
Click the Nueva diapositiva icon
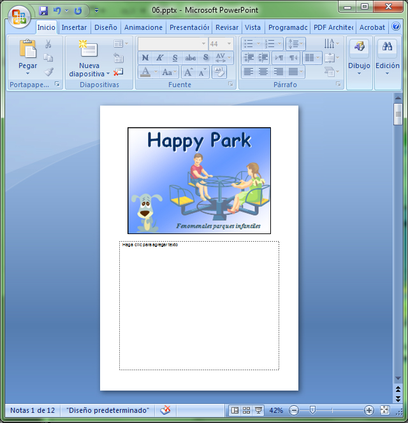click(89, 50)
